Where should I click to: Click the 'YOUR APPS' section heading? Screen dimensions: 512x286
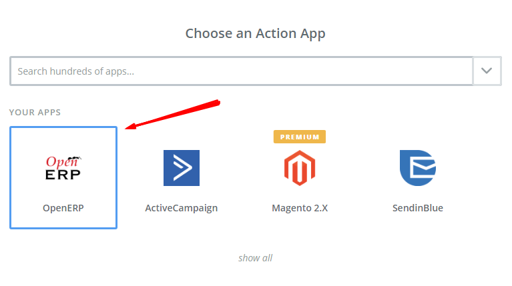[35, 112]
